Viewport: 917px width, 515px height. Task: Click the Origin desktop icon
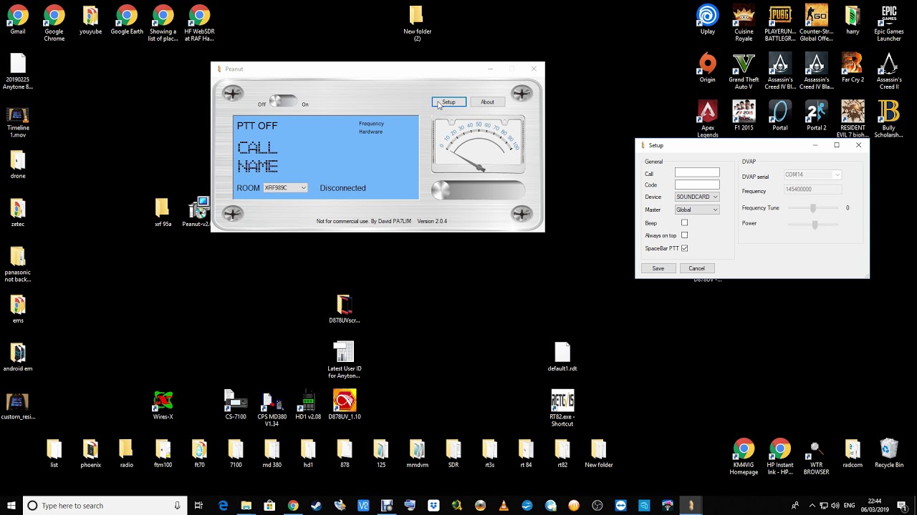click(708, 68)
